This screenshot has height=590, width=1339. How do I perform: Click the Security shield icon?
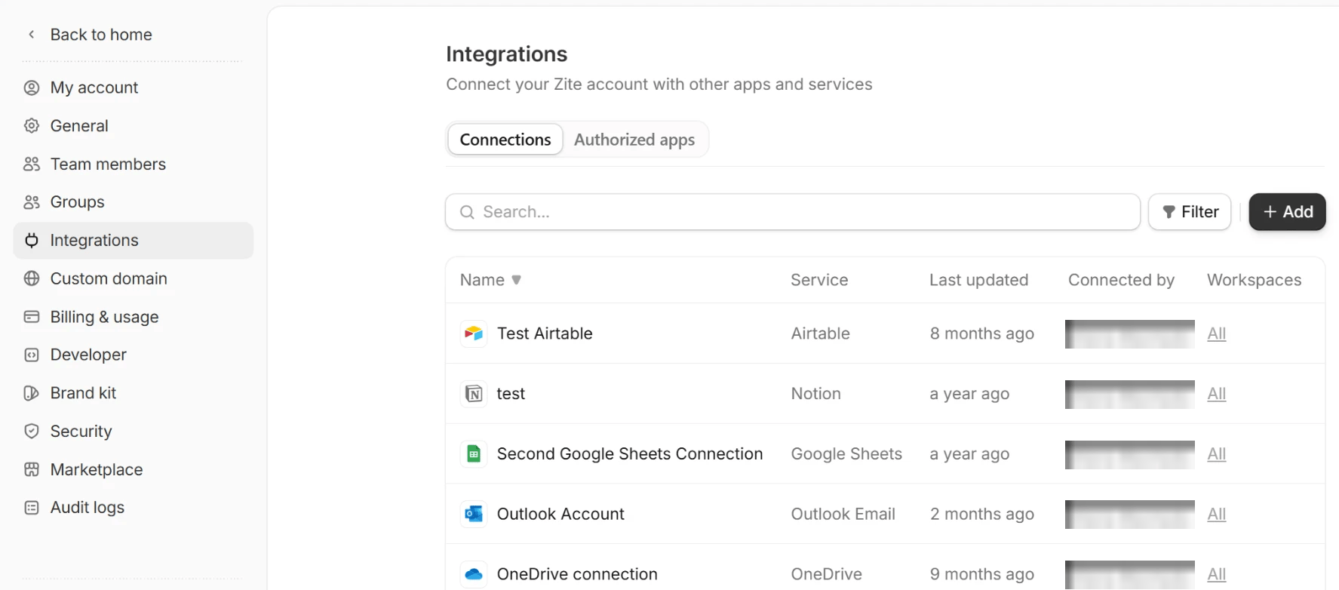coord(32,431)
